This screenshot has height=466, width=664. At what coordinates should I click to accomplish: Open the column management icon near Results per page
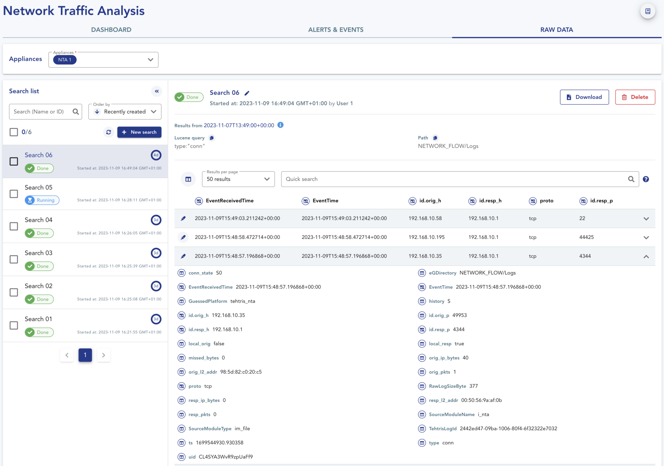(188, 179)
